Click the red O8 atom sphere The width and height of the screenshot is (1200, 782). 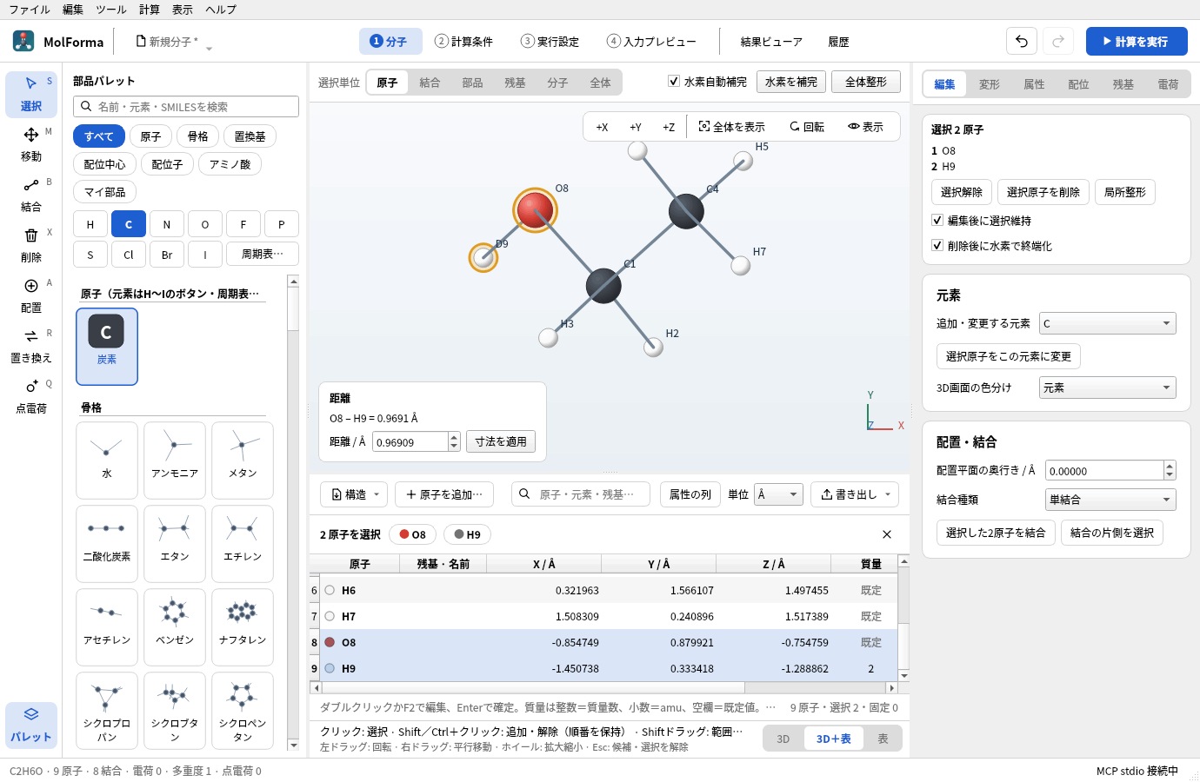pyautogui.click(x=535, y=209)
